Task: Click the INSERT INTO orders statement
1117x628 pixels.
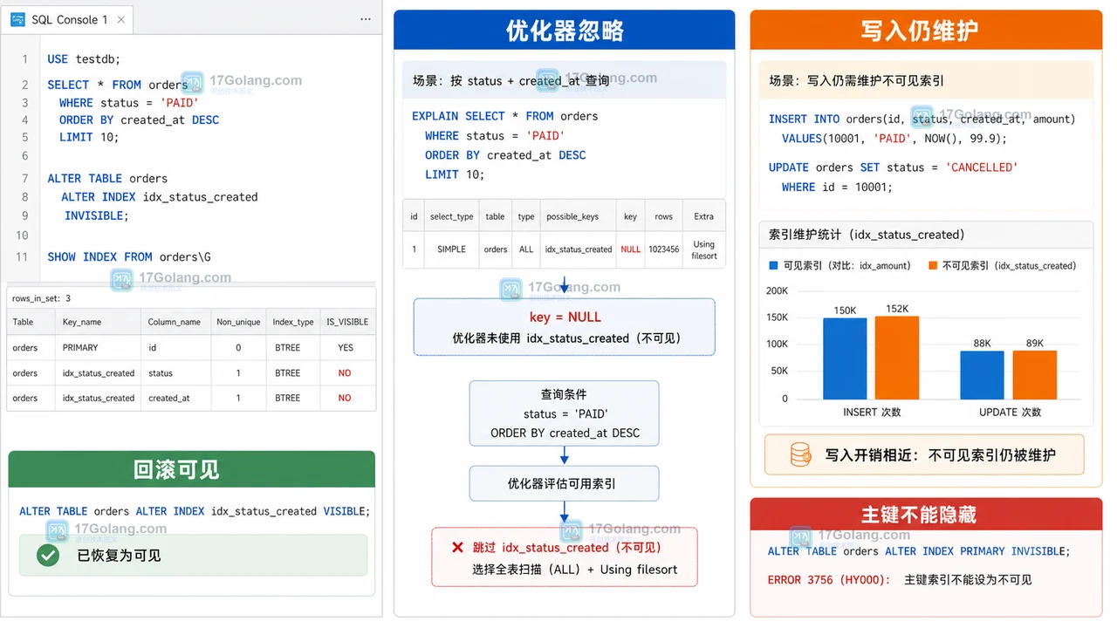Action: tap(922, 128)
